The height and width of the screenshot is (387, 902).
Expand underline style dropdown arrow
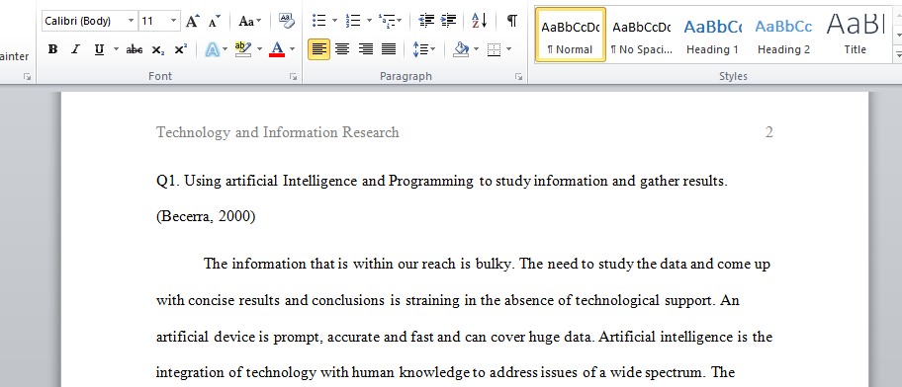(x=116, y=49)
